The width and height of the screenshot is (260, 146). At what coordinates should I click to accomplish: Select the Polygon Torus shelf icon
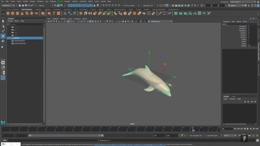[x=27, y=13]
